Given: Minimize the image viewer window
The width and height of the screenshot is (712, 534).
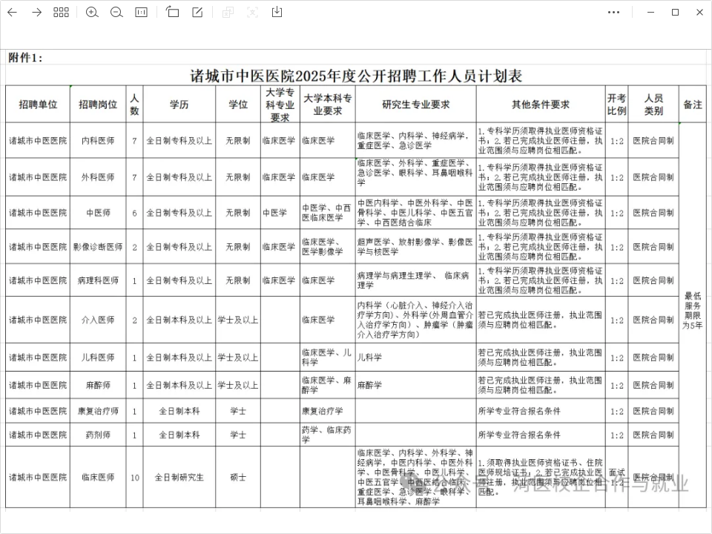Looking at the screenshot, I should (x=650, y=13).
